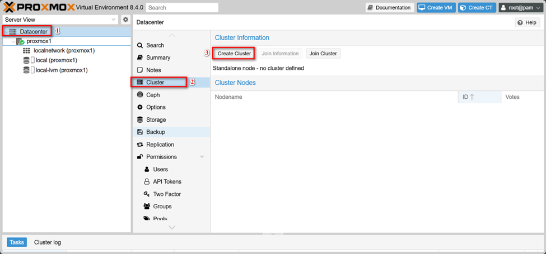
Task: Collapse the proxmox1 node tree
Action: pos(13,41)
